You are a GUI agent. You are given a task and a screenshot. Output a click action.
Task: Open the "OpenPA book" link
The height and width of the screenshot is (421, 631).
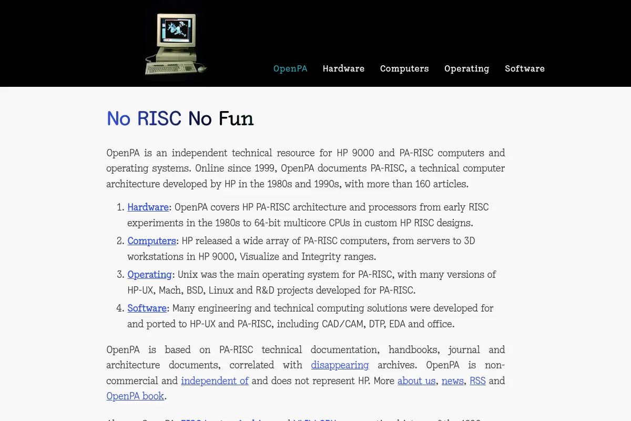click(135, 396)
